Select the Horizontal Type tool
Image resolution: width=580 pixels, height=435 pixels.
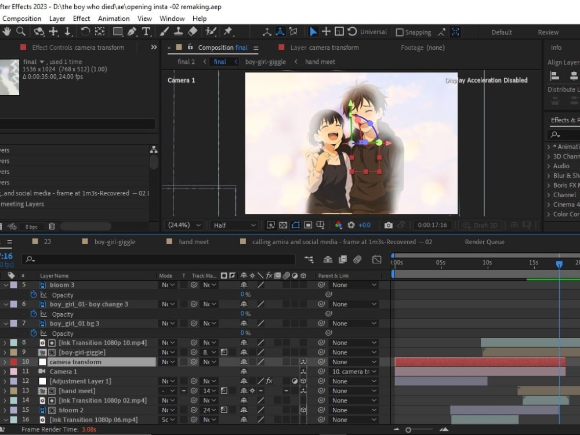point(146,32)
